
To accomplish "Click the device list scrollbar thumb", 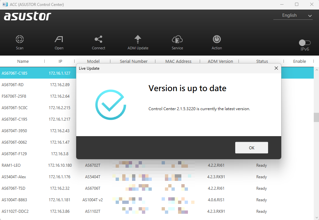I will coord(316,117).
